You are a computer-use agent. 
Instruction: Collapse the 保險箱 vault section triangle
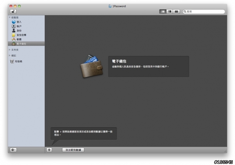[x=10, y=18]
